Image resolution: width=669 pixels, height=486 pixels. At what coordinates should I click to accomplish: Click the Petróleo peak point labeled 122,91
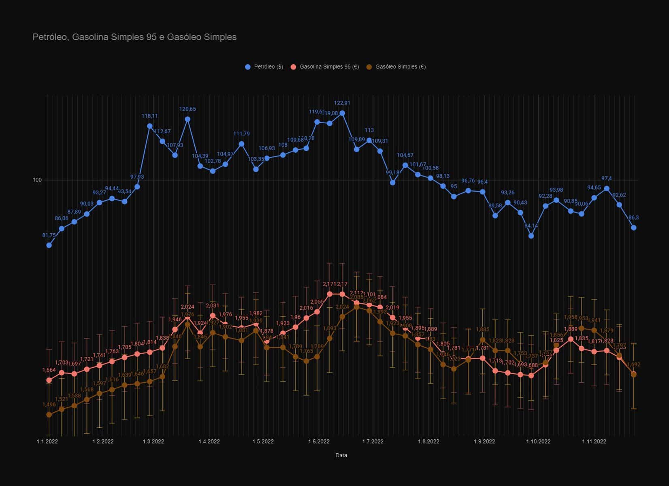(342, 113)
